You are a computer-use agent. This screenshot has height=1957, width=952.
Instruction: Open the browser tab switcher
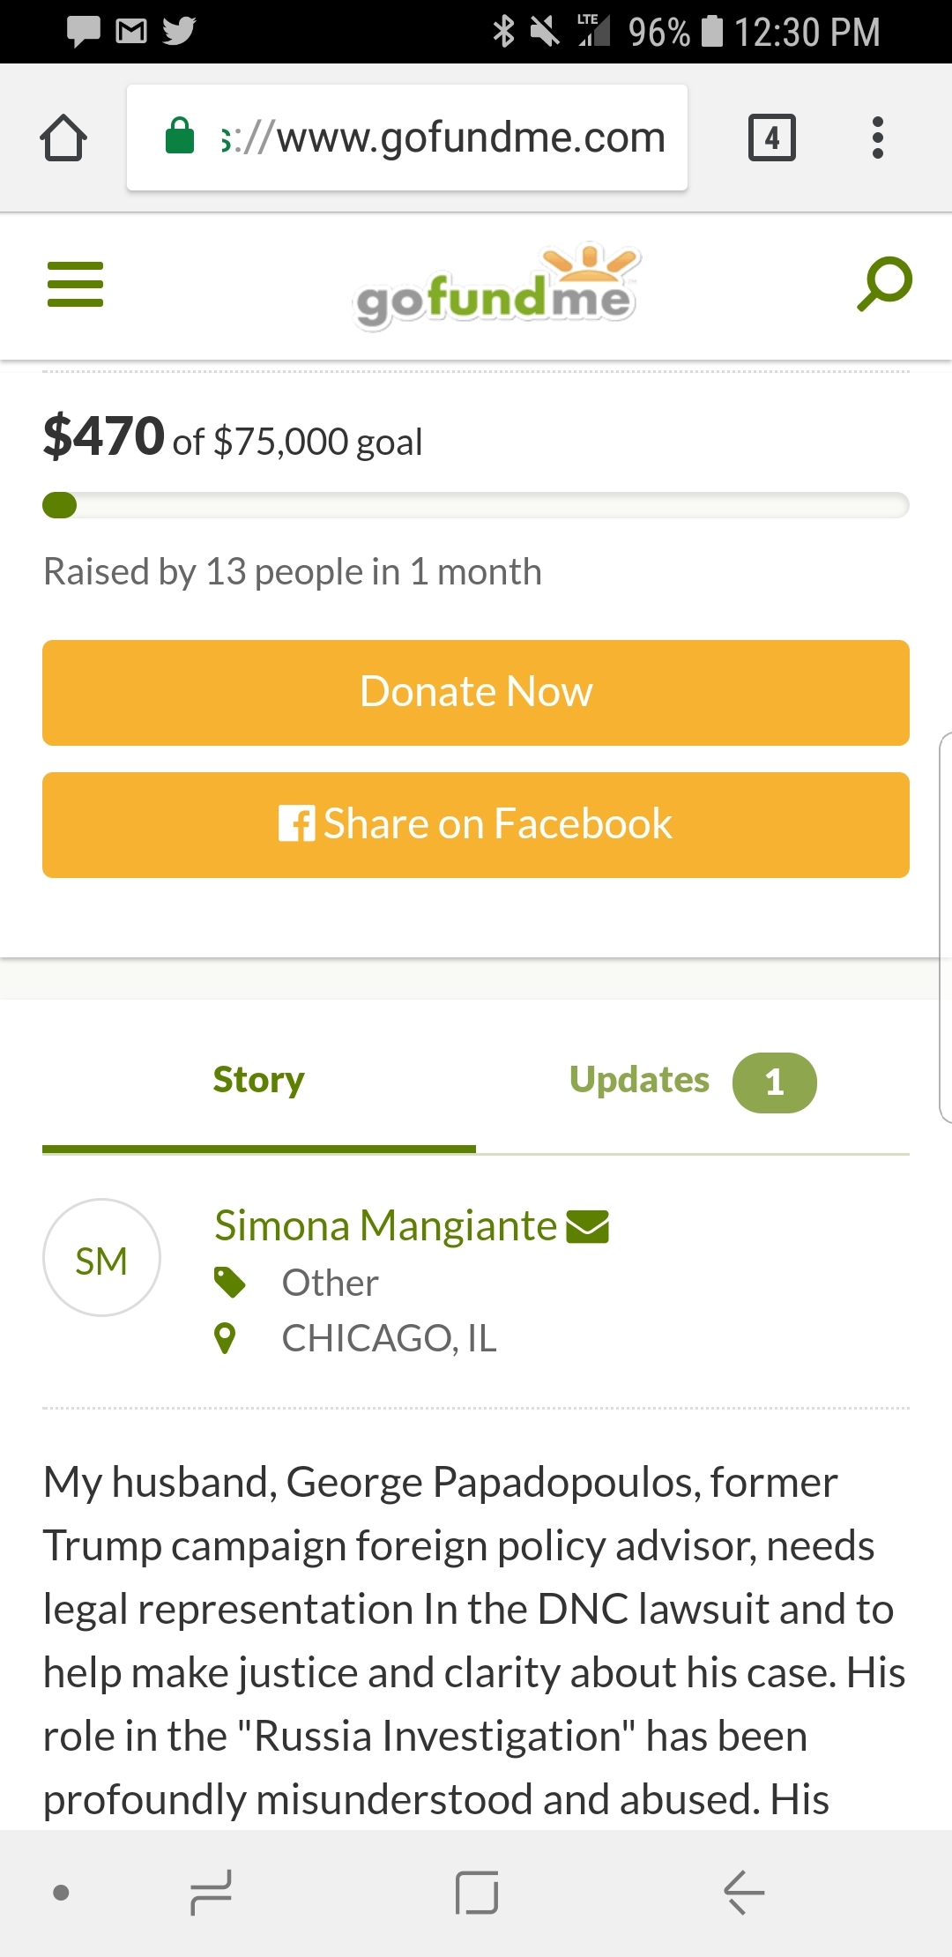(x=771, y=138)
